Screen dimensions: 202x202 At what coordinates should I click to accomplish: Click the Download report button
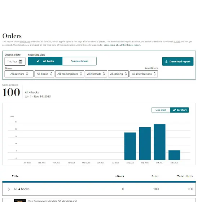click(178, 61)
